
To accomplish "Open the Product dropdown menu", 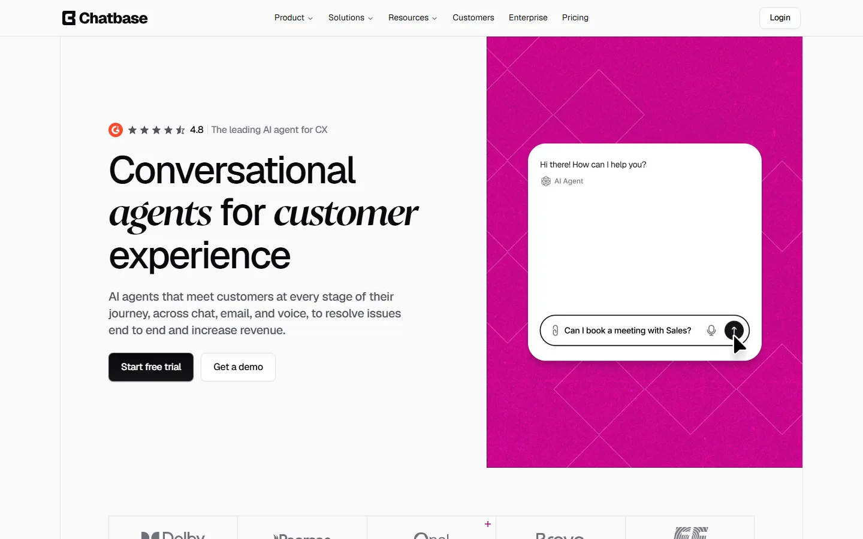I will coord(294,18).
